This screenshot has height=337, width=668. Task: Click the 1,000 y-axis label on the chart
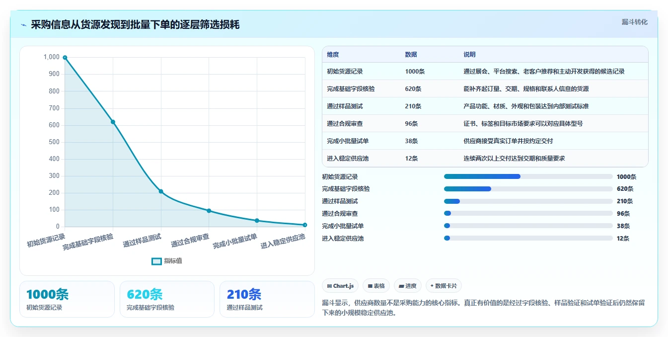point(52,57)
